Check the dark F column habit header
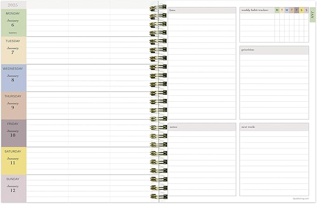317x204 pixels. pos(296,10)
